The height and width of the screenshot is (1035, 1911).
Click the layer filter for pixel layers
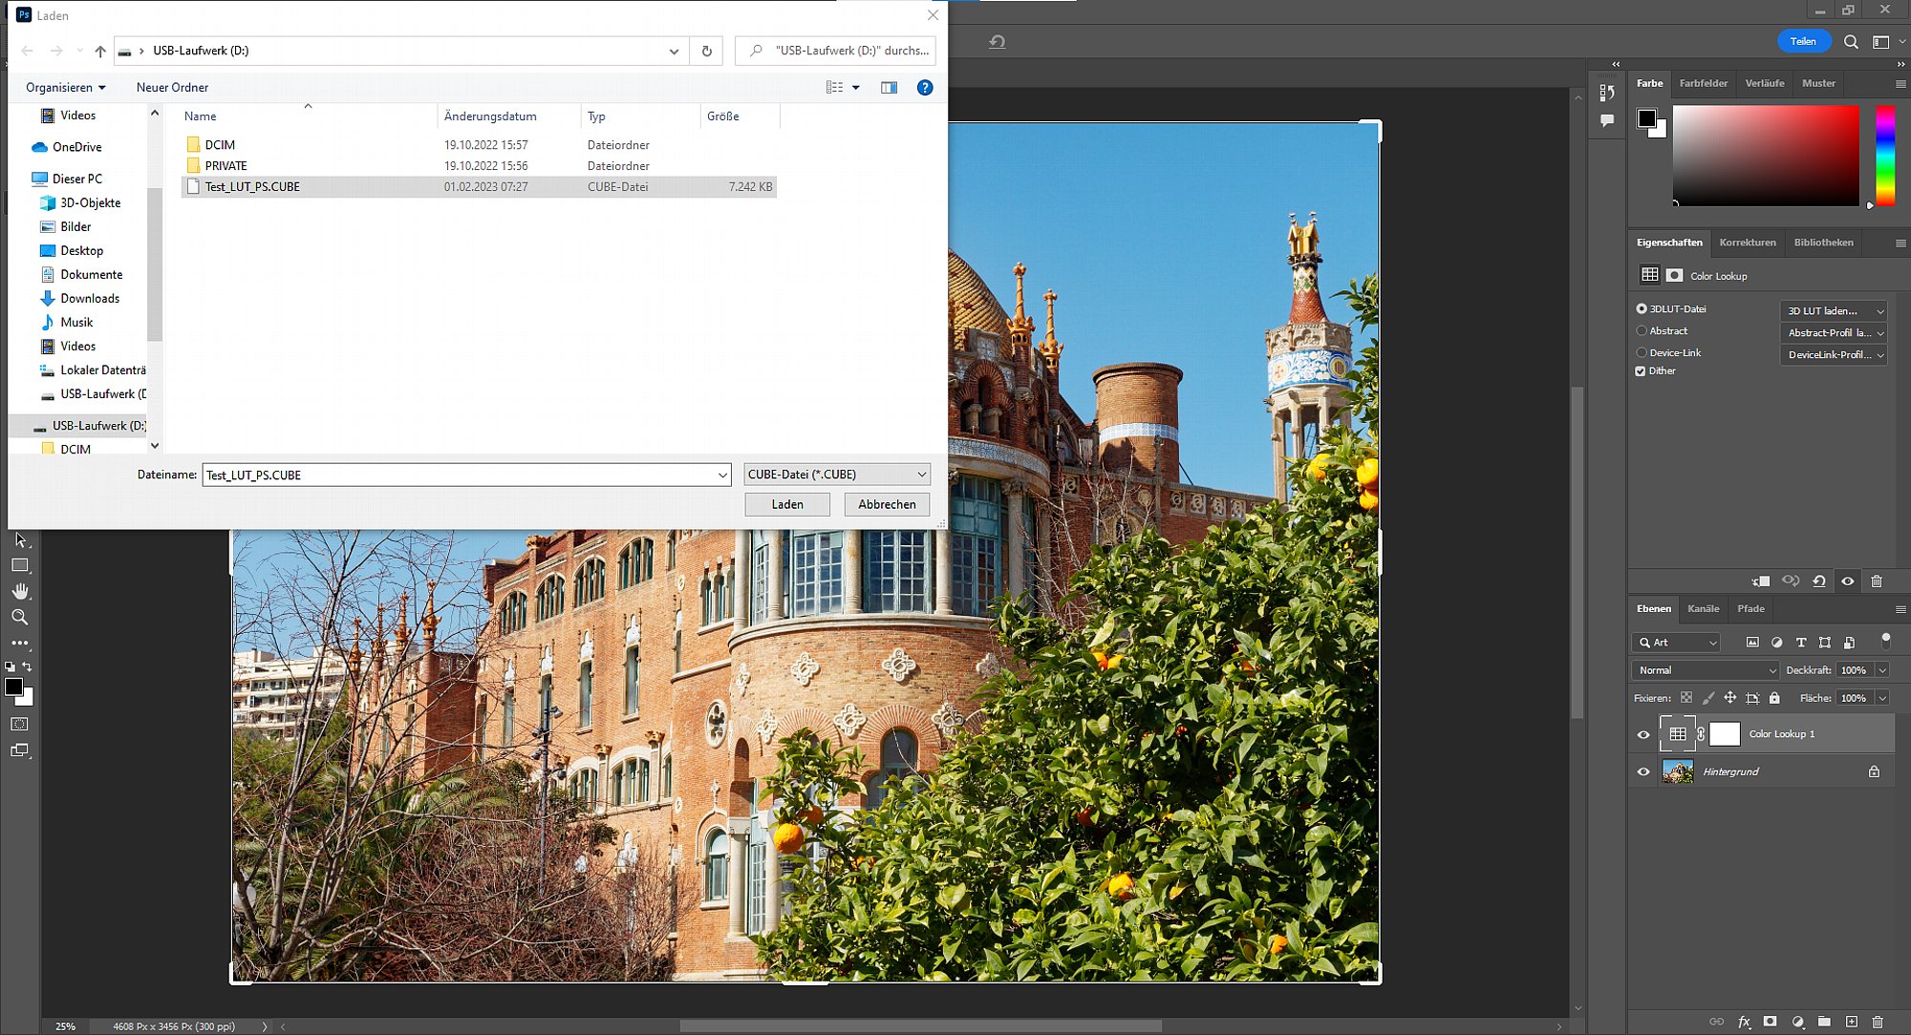pyautogui.click(x=1751, y=643)
